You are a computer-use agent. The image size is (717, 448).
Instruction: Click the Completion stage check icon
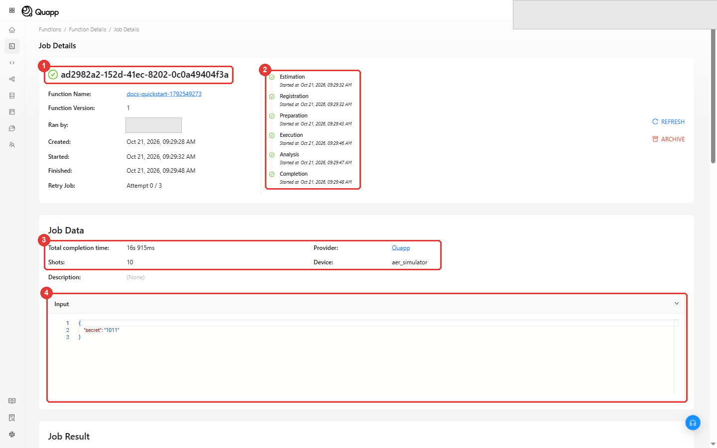(272, 174)
